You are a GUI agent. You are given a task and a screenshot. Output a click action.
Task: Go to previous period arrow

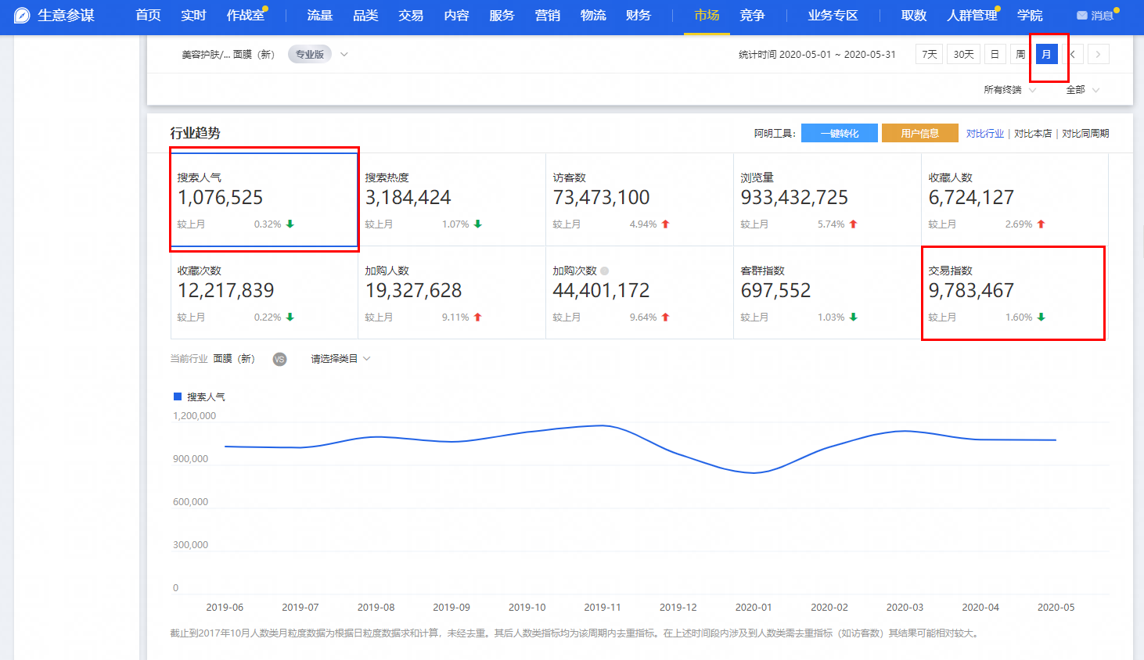pyautogui.click(x=1073, y=54)
